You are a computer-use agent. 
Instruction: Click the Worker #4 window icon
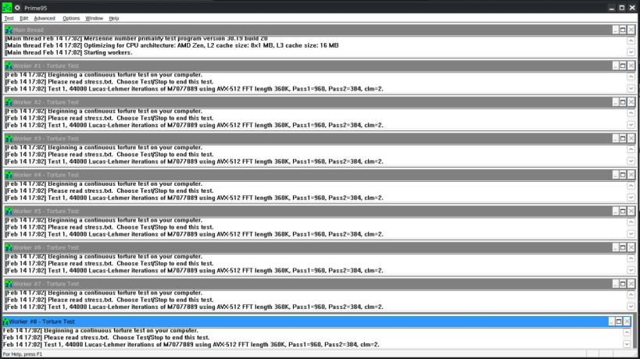click(x=9, y=175)
